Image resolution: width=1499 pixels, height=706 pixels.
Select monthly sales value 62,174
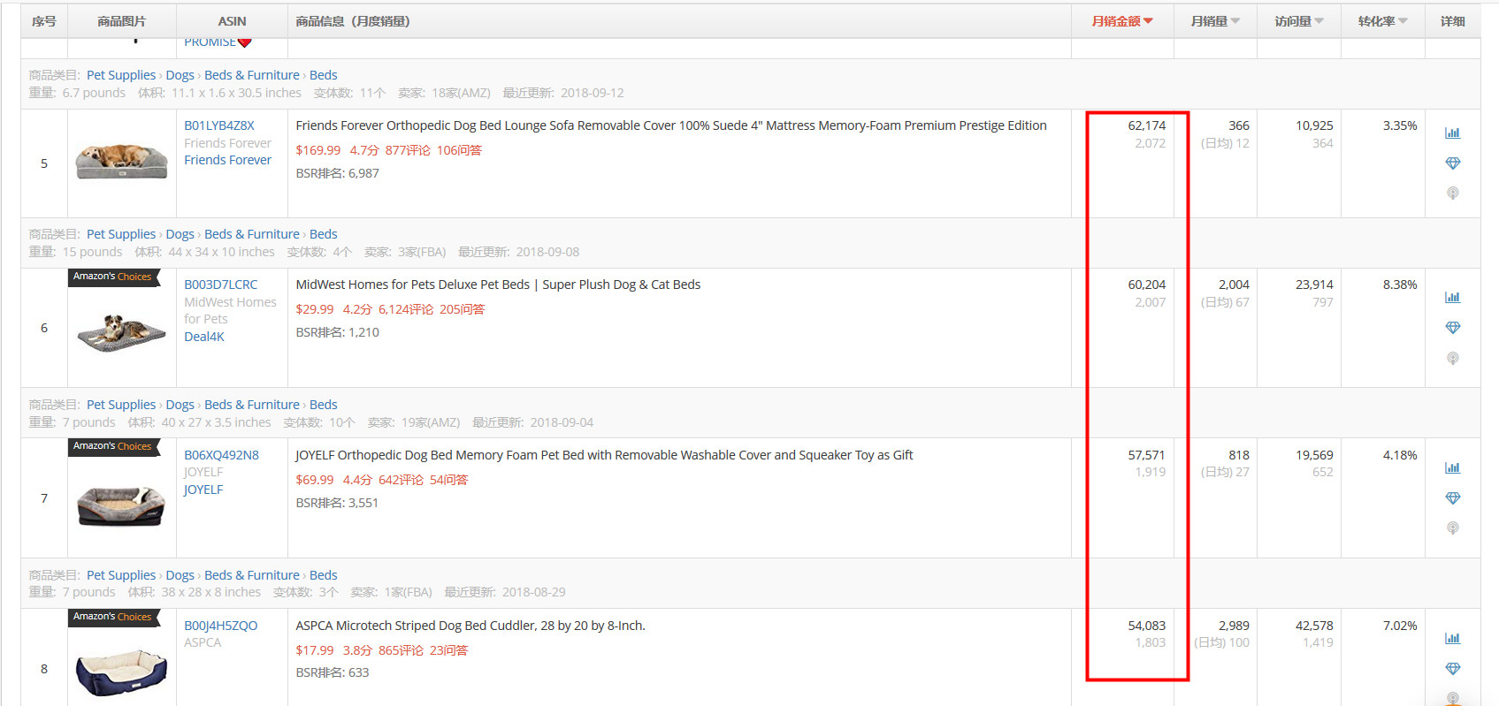click(x=1146, y=125)
